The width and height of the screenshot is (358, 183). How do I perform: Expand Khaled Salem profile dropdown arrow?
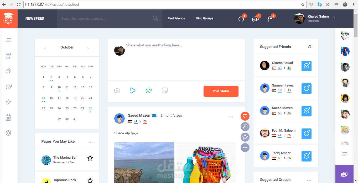[x=334, y=17]
